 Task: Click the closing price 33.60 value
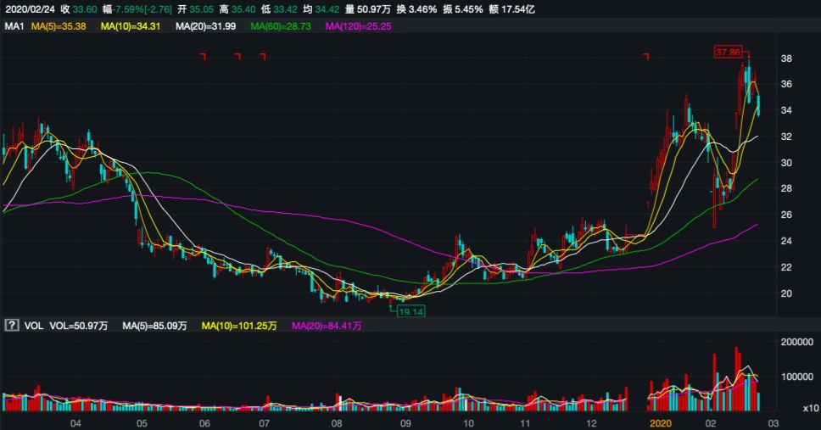(x=85, y=9)
